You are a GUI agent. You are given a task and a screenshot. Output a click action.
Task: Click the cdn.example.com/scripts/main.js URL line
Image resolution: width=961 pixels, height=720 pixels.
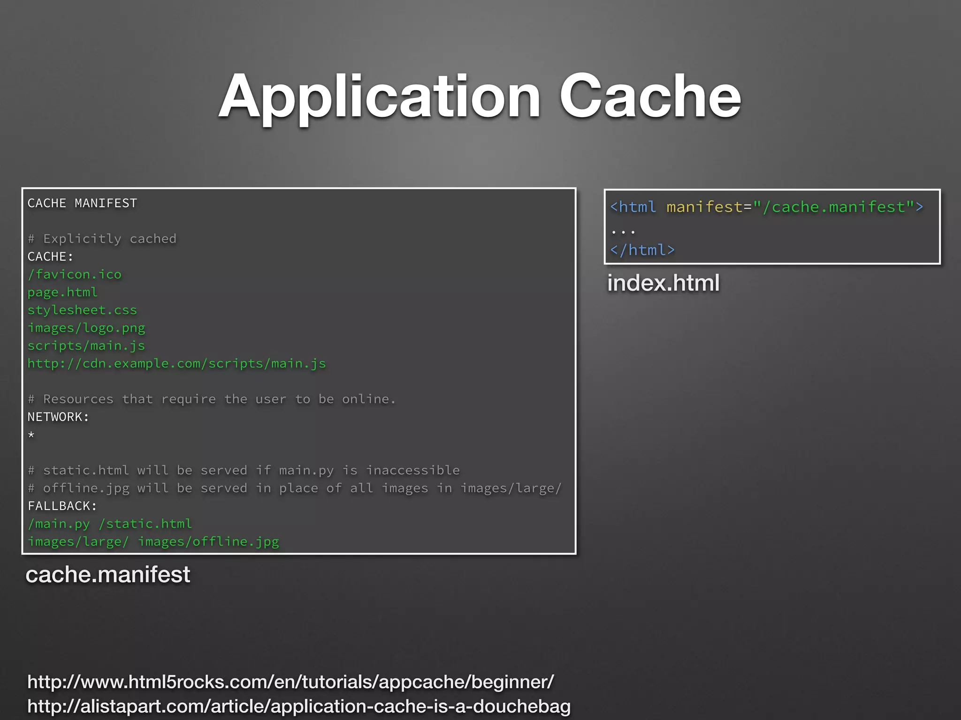[176, 364]
